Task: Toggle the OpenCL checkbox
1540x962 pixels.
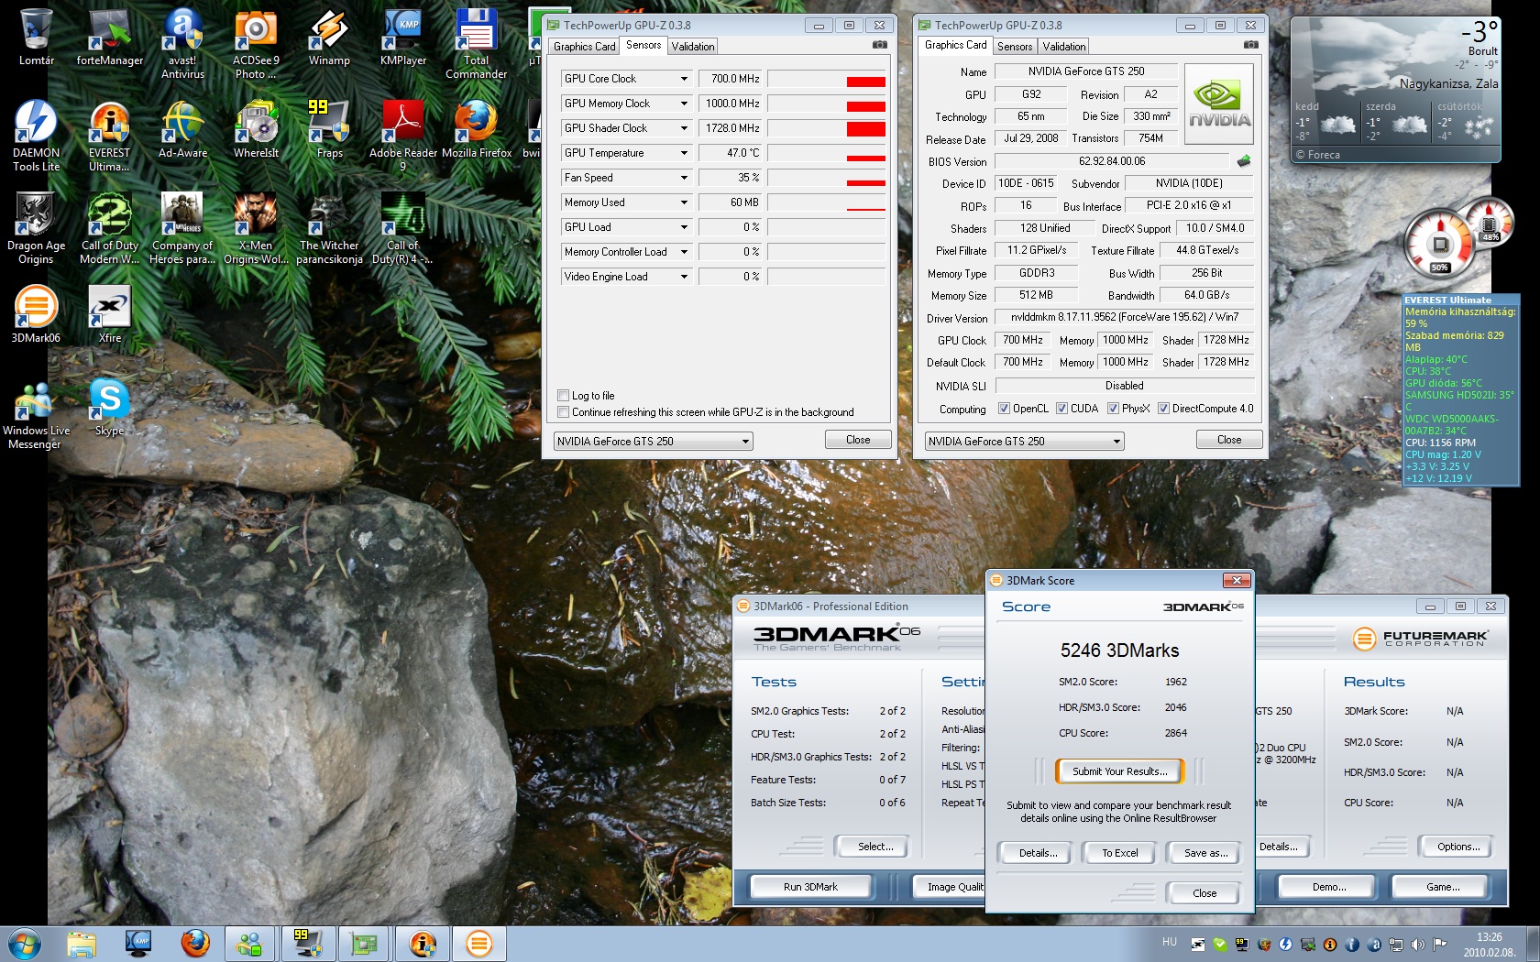Action: click(x=1004, y=409)
